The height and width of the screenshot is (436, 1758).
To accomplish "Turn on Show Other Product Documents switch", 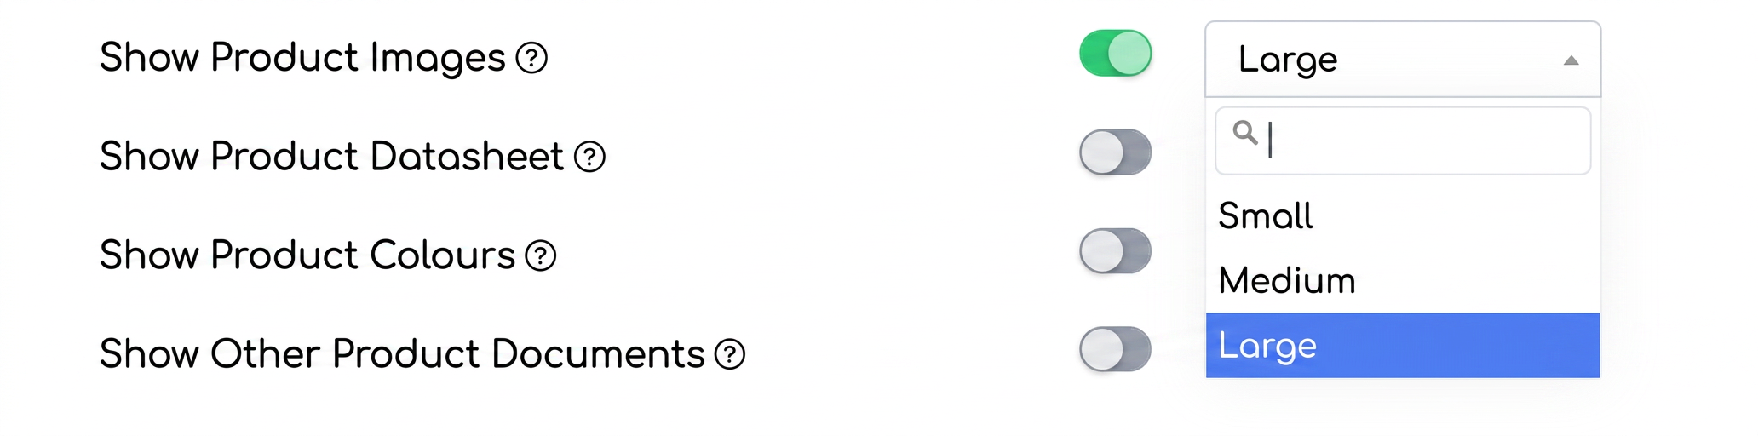I will (1115, 350).
